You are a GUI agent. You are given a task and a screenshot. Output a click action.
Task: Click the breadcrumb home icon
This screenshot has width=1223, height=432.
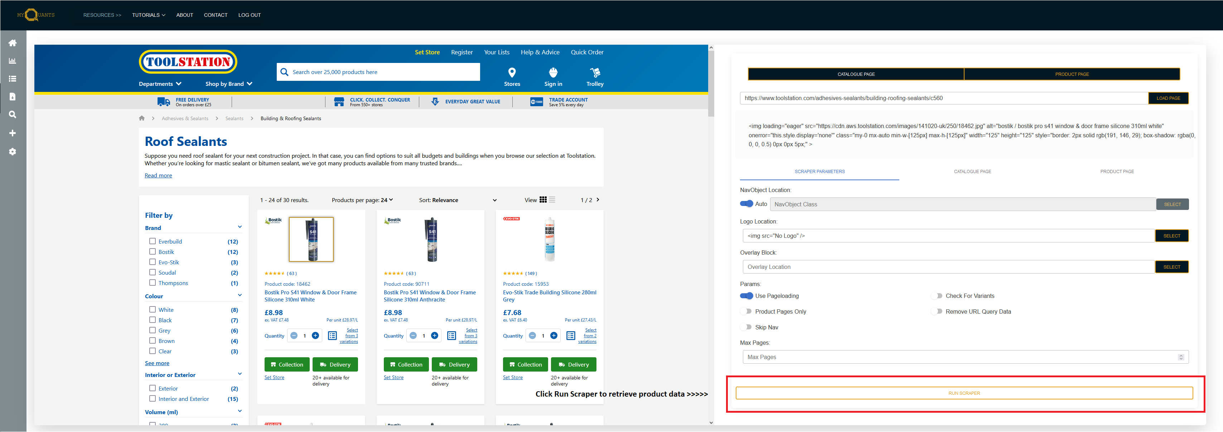(141, 118)
